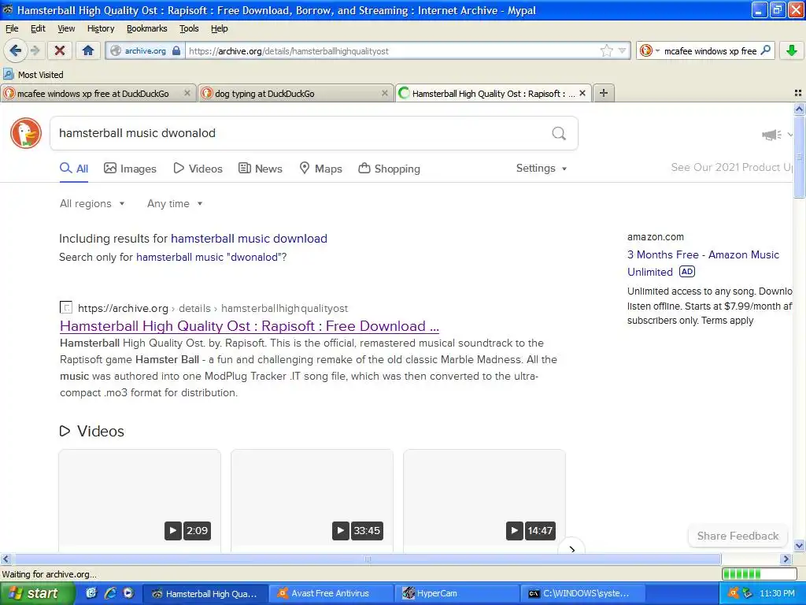Click the Windows Media Player quick launch icon
The height and width of the screenshot is (605, 806).
click(128, 593)
